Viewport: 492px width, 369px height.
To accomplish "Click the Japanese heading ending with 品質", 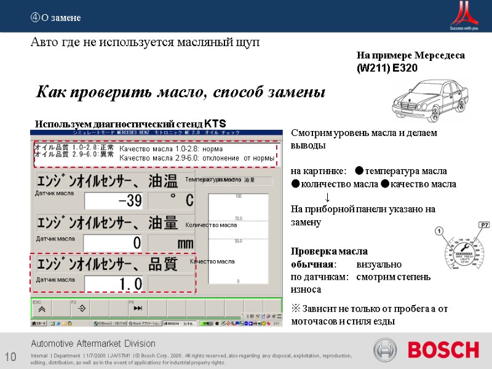I will [107, 264].
